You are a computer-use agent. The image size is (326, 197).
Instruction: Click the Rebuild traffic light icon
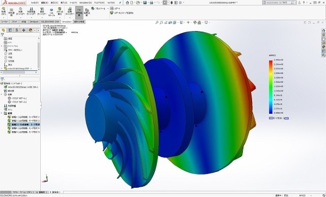(172, 3)
